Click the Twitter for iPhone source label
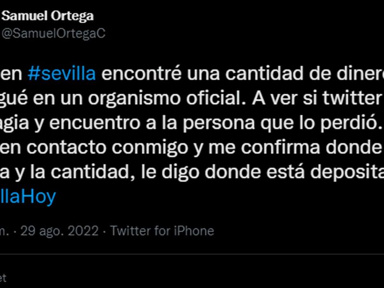Image resolution: width=384 pixels, height=288 pixels. (x=162, y=231)
